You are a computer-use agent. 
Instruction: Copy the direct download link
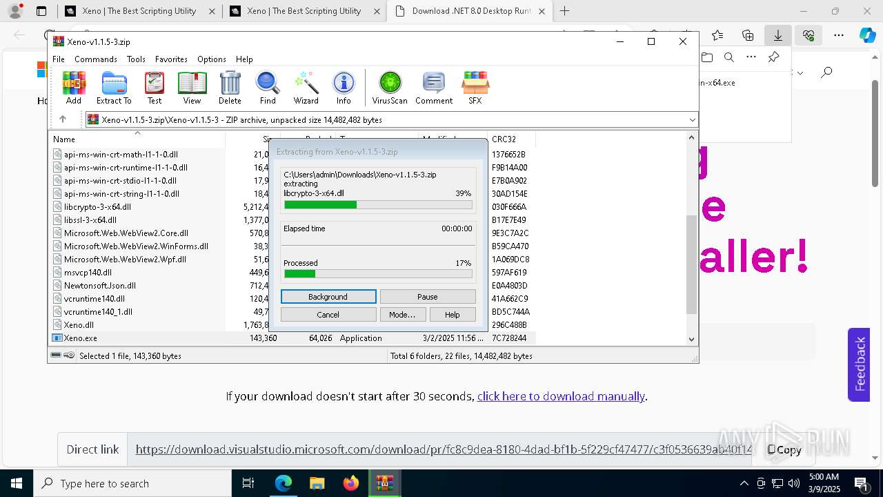click(x=784, y=449)
